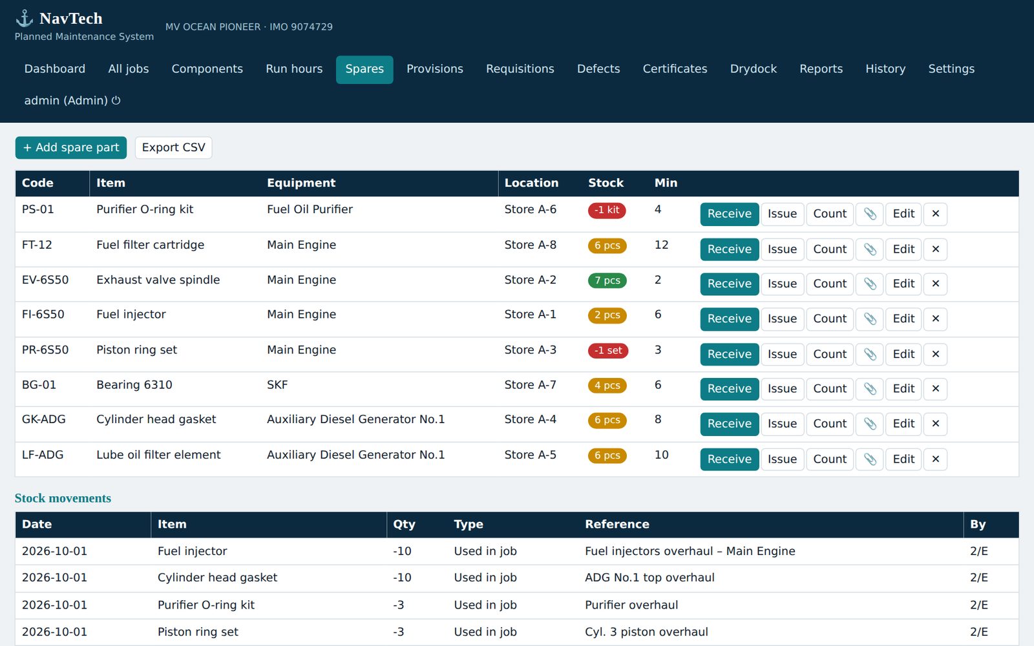Screen dimensions: 1034x646
Task: Click paperclip icon in Bearing 6310 row
Action: 870,388
